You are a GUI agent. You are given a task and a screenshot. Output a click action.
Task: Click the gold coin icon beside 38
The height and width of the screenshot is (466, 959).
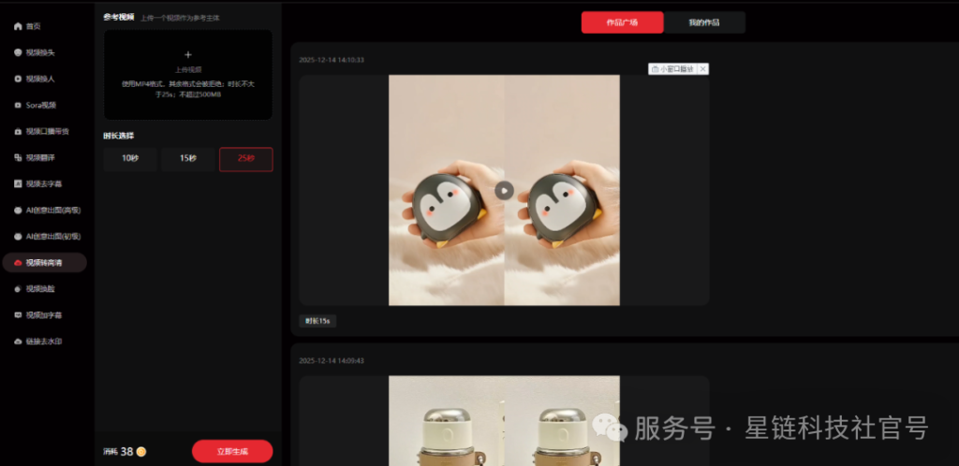pyautogui.click(x=141, y=452)
